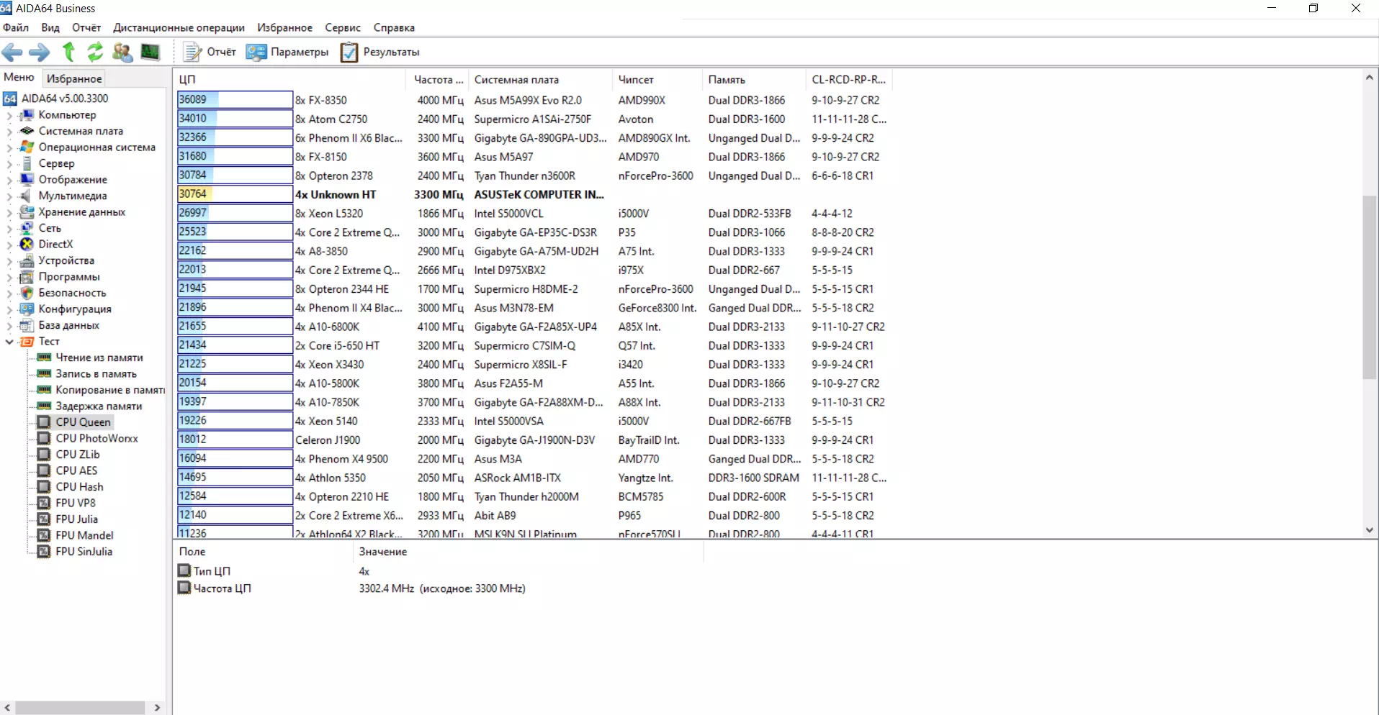Image resolution: width=1379 pixels, height=715 pixels.
Task: Click the CPU ZLib benchmark icon
Action: coord(44,454)
